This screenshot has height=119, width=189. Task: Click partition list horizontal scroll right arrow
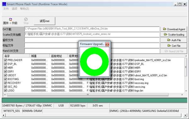(x=182, y=95)
